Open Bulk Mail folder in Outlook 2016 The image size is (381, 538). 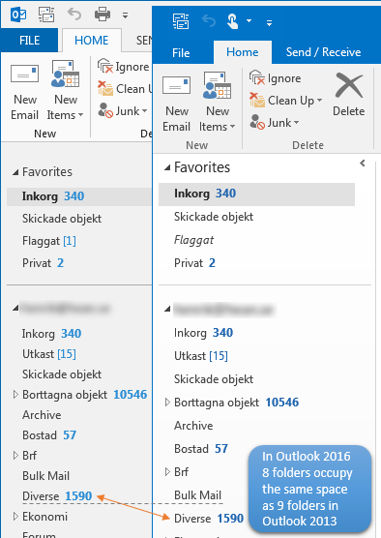pos(197,495)
